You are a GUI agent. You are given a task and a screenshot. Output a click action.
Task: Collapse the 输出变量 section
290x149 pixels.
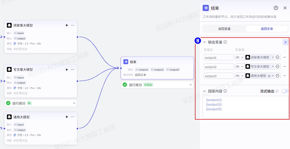(x=204, y=42)
